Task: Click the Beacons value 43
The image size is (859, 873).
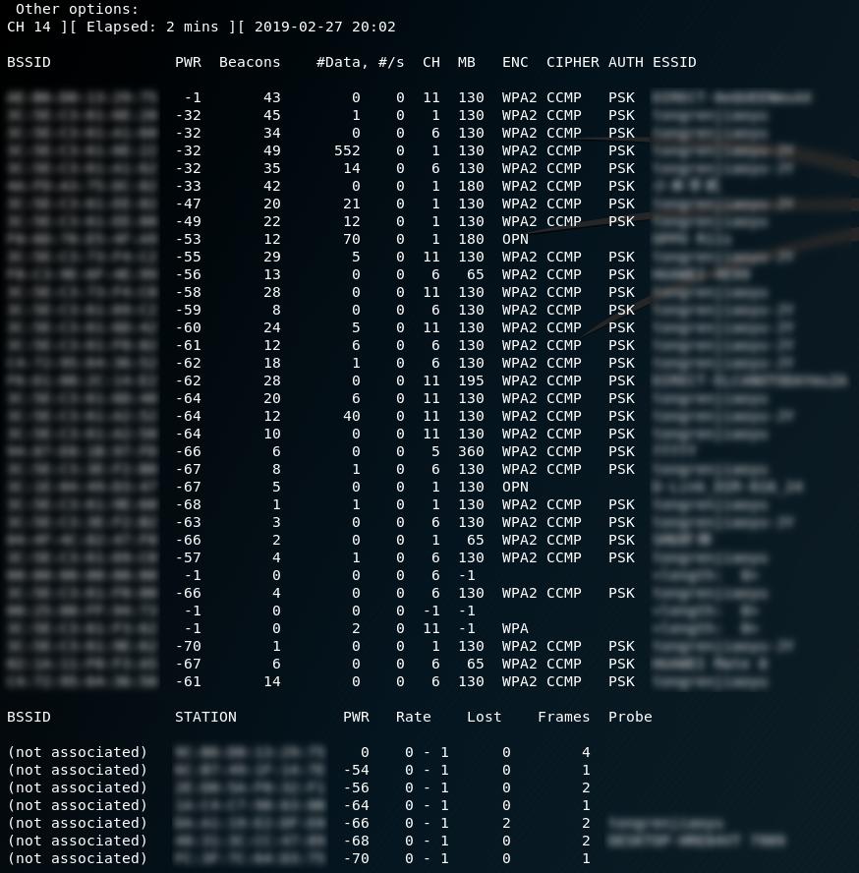Action: pyautogui.click(x=271, y=98)
